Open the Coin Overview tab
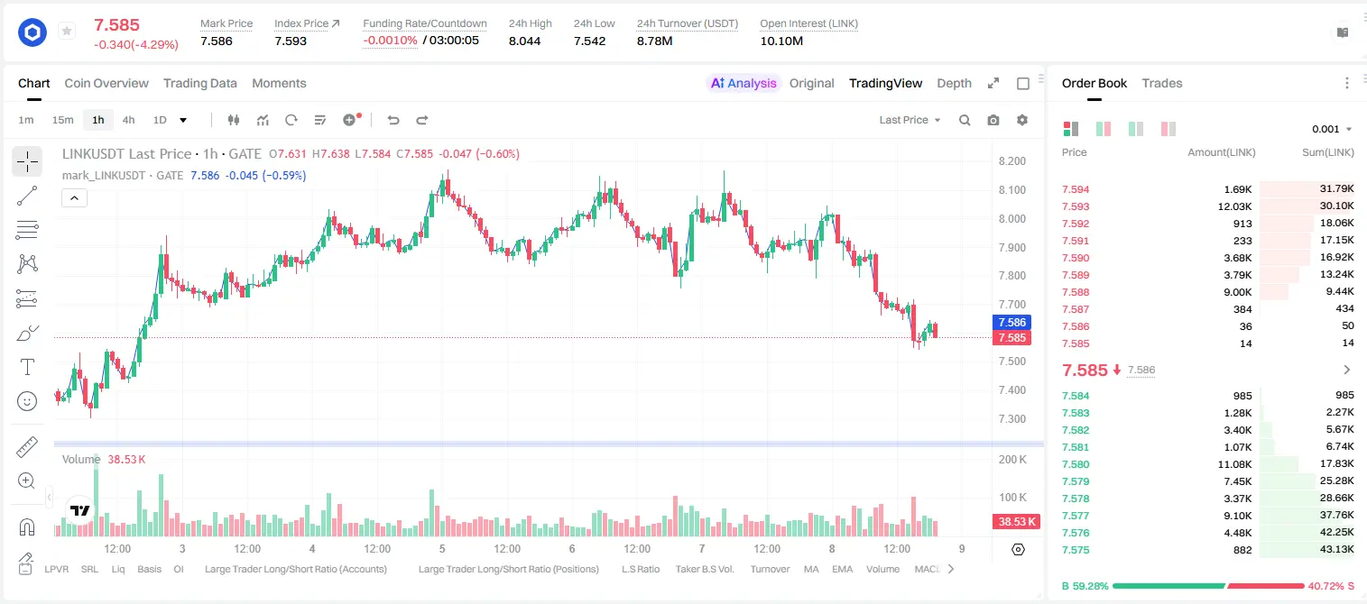The width and height of the screenshot is (1367, 604). 106,83
